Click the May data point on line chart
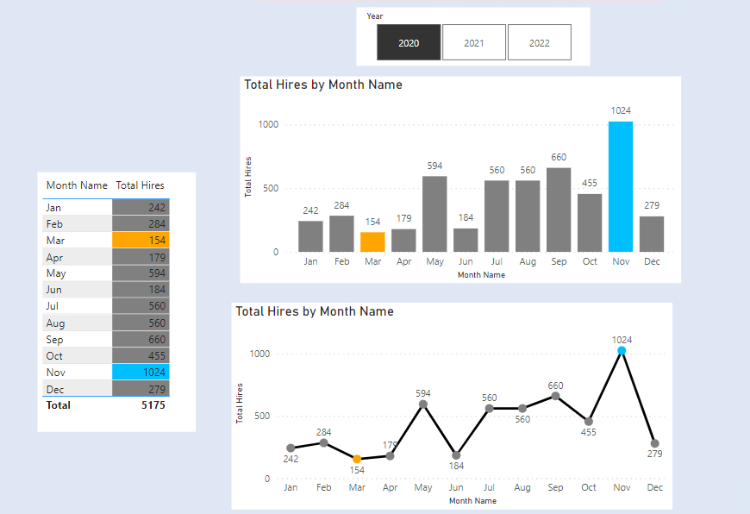The width and height of the screenshot is (750, 514). pyautogui.click(x=423, y=404)
